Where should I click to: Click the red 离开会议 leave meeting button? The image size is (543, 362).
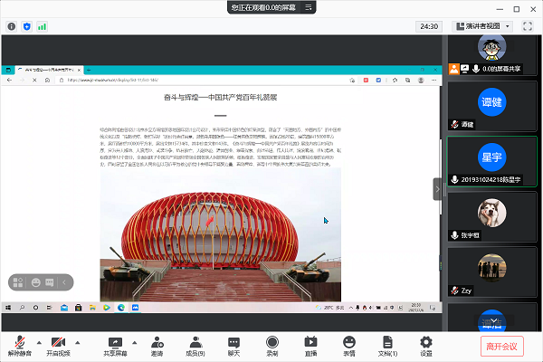point(502,345)
